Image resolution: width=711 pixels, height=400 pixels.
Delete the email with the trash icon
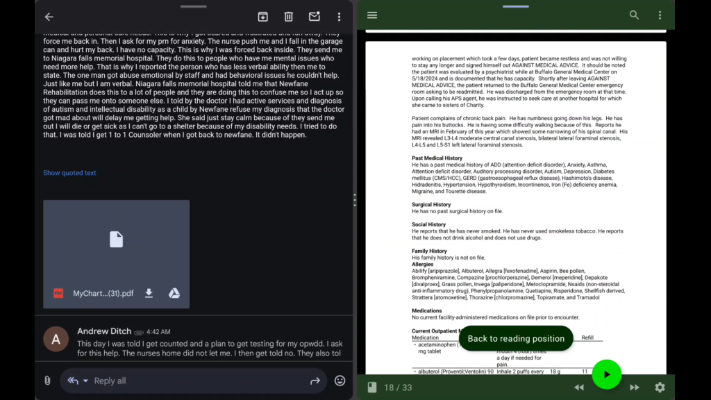[x=288, y=17]
